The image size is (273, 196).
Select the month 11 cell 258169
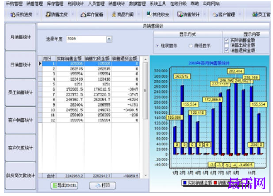coord(70,115)
